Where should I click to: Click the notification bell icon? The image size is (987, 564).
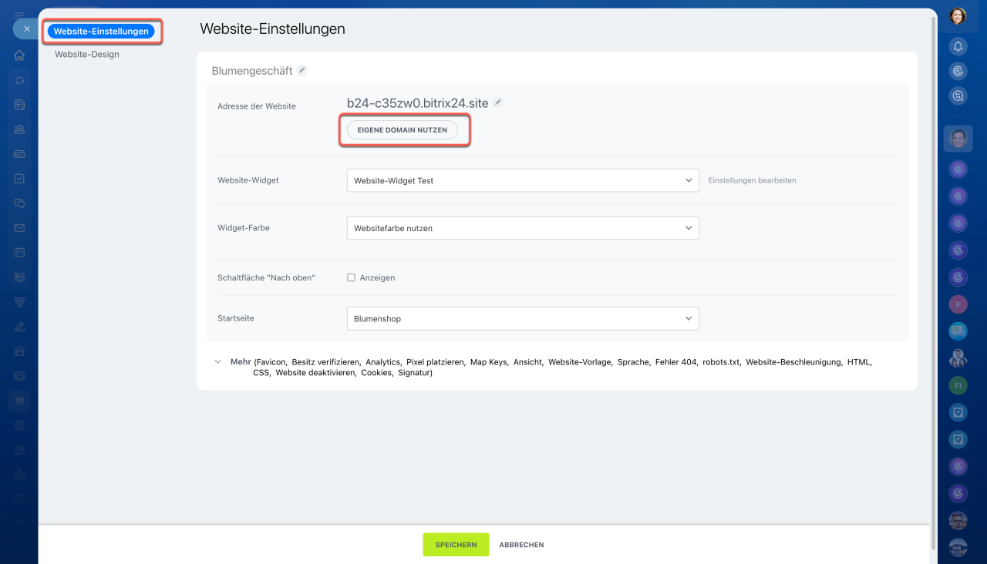pyautogui.click(x=958, y=47)
